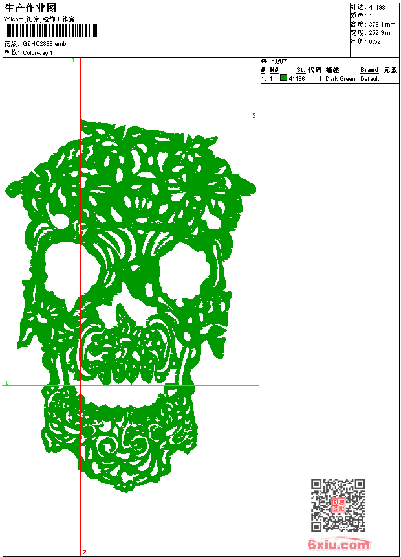
Task: Click the 'Default' brand entry
Action: (370, 79)
